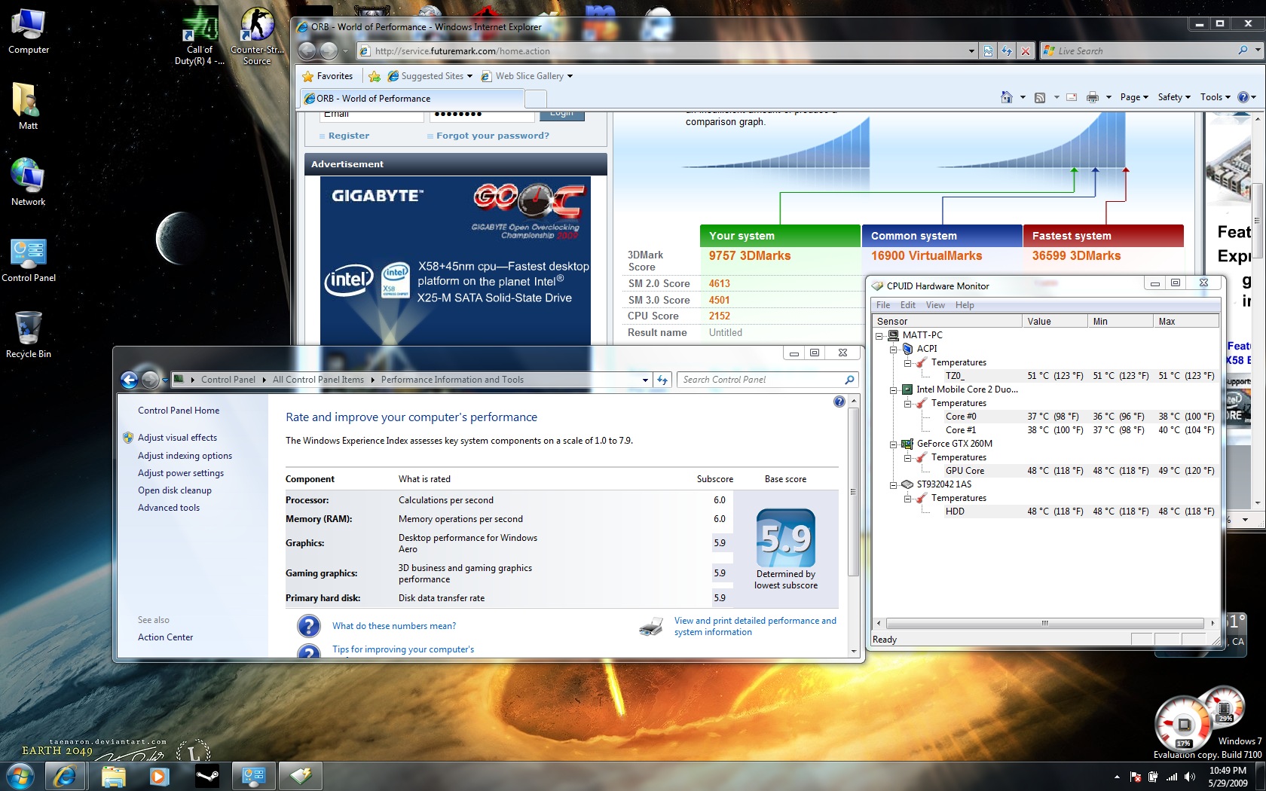Open Windows Media Player from the taskbar

point(159,775)
